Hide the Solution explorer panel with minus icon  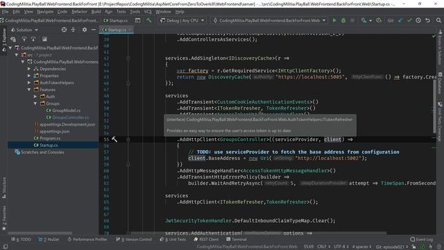point(94,30)
